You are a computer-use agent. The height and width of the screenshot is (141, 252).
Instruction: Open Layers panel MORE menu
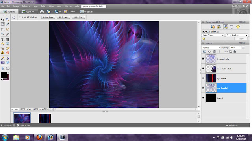click(x=243, y=43)
